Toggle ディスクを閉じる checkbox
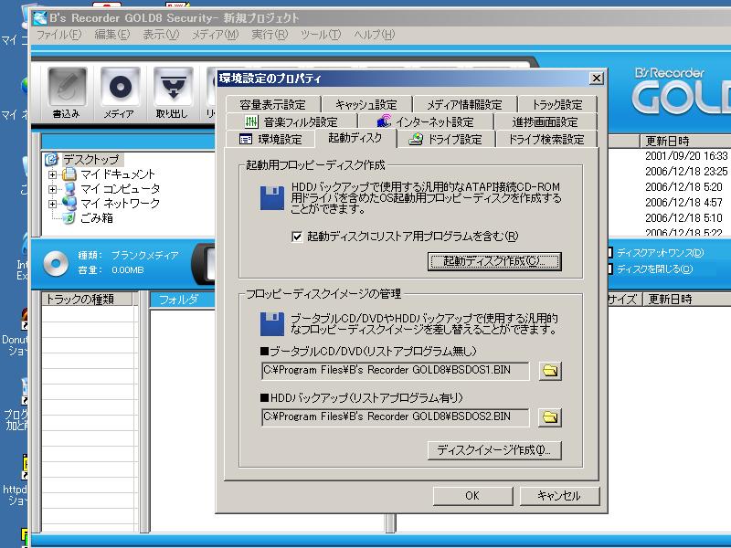Screen dimensions: 731x548 click(x=609, y=269)
